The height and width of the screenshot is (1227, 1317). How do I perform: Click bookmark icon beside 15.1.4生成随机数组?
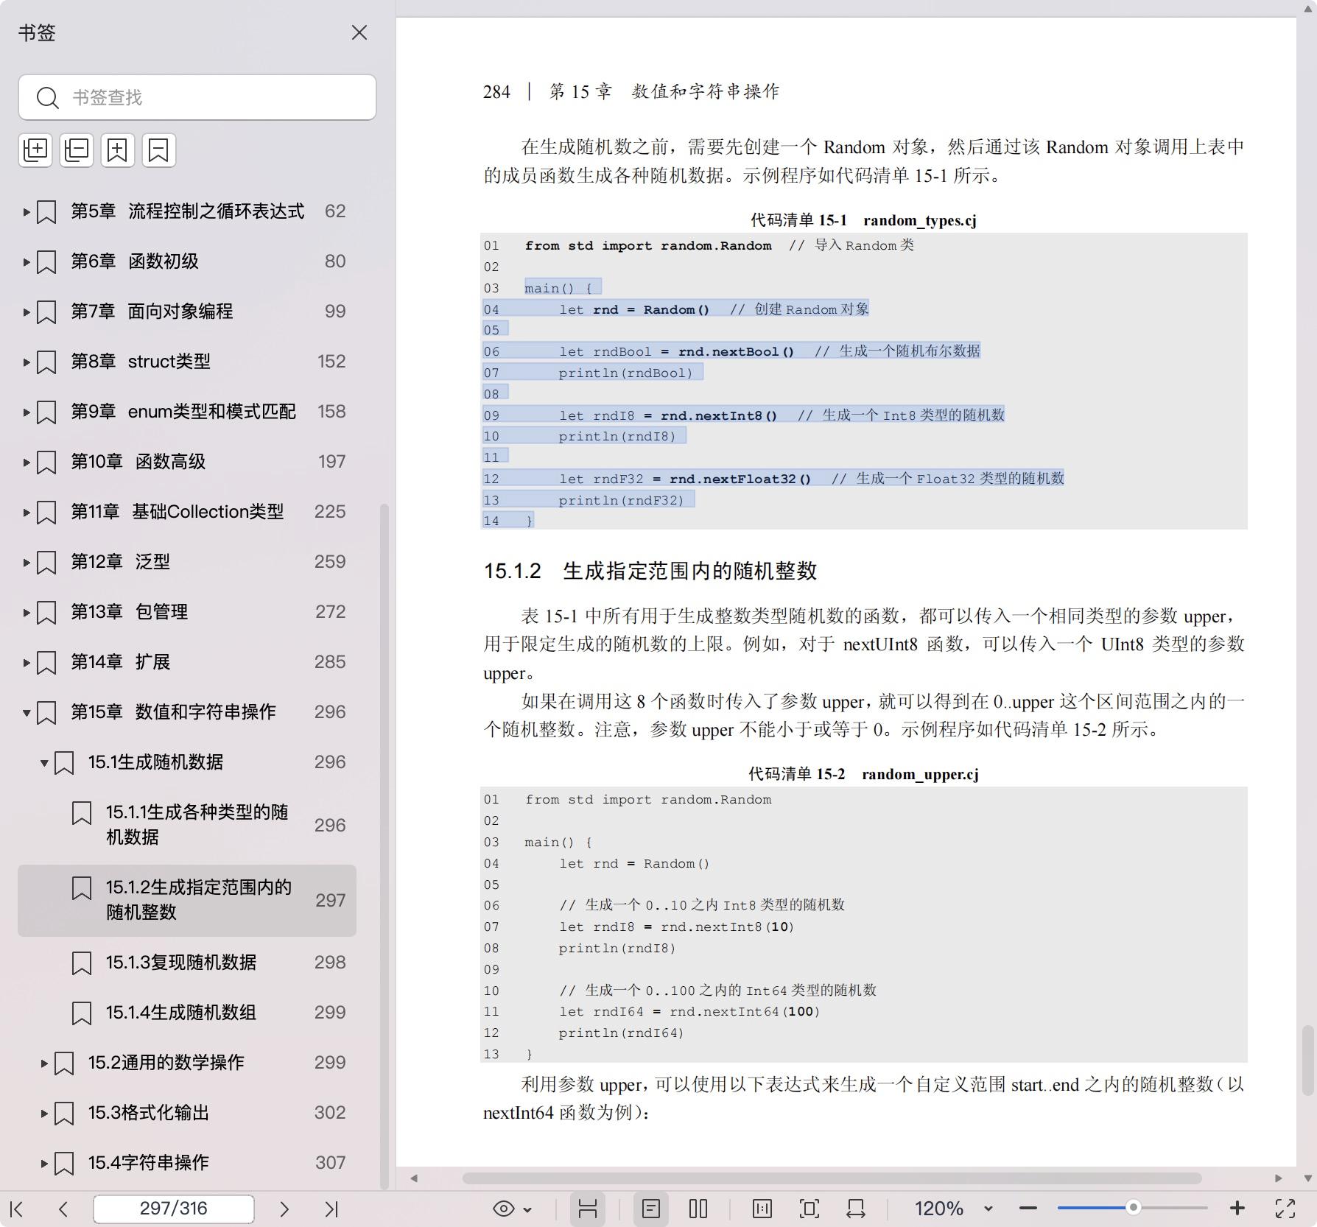[82, 1013]
